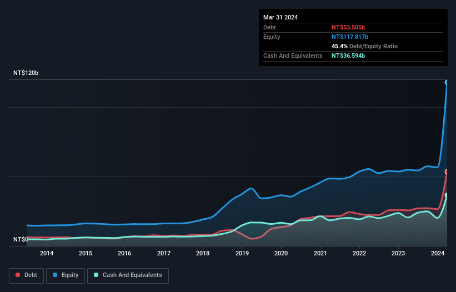The image size is (456, 292).
Task: Click the red Debt legend dot
Action: 18,275
